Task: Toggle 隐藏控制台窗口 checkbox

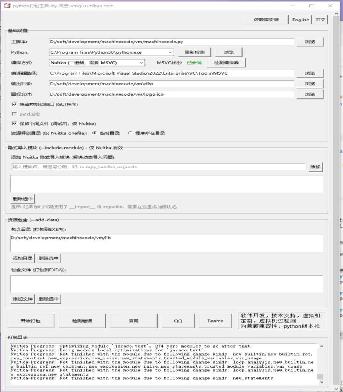Action: coord(15,105)
